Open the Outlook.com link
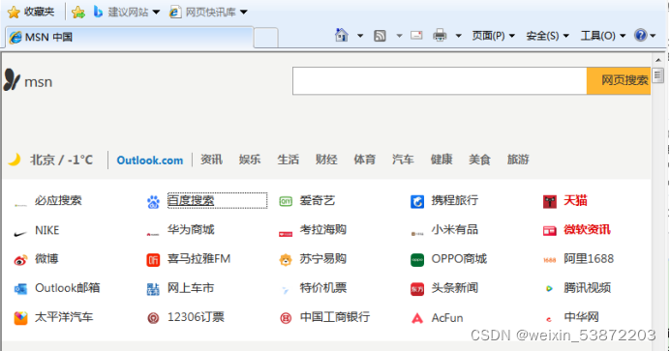The image size is (670, 351). (150, 161)
